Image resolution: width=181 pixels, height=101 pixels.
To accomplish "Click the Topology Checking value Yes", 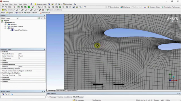I will pyautogui.click(x=32, y=75).
